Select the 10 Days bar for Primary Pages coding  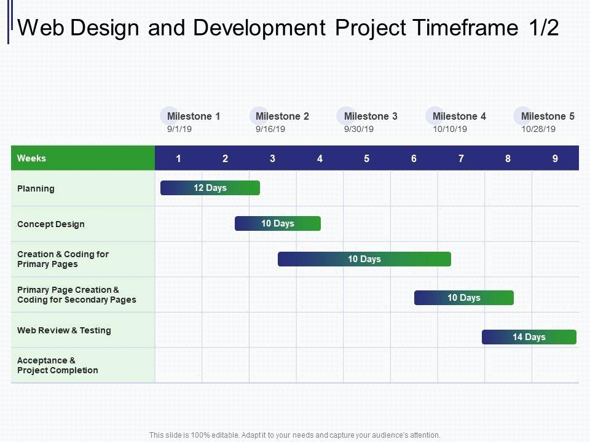364,259
